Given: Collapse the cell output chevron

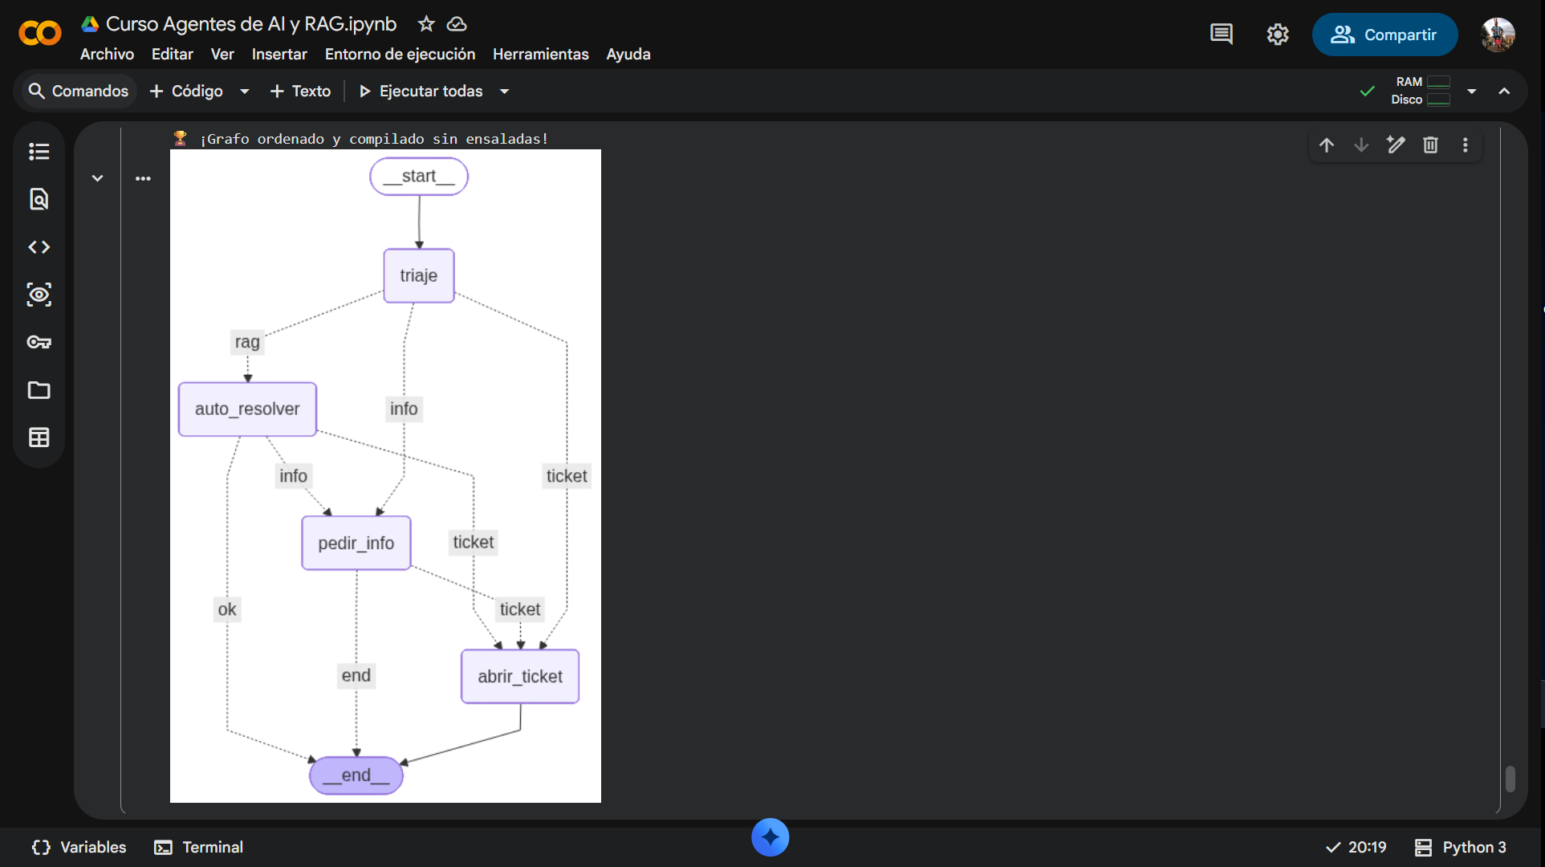Looking at the screenshot, I should 97,178.
